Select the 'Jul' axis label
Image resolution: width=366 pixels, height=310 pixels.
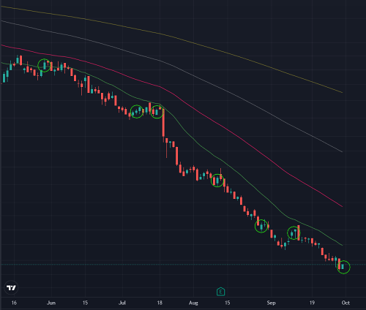pyautogui.click(x=122, y=303)
